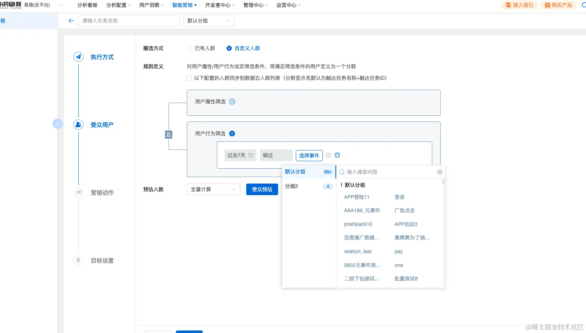Select the 分组2 event group tab
This screenshot has width=586, height=333.
(x=309, y=186)
